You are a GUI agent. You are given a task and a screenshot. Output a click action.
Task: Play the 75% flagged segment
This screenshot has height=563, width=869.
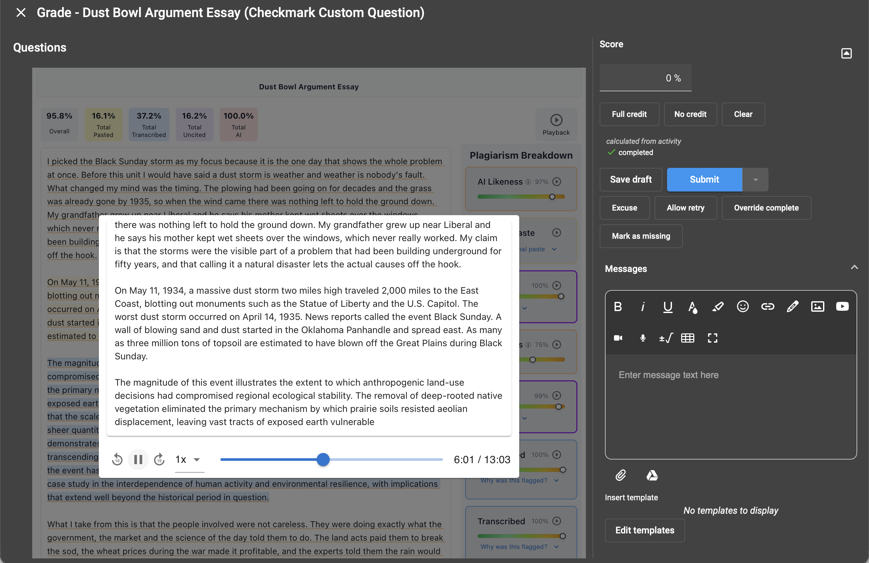pos(556,344)
